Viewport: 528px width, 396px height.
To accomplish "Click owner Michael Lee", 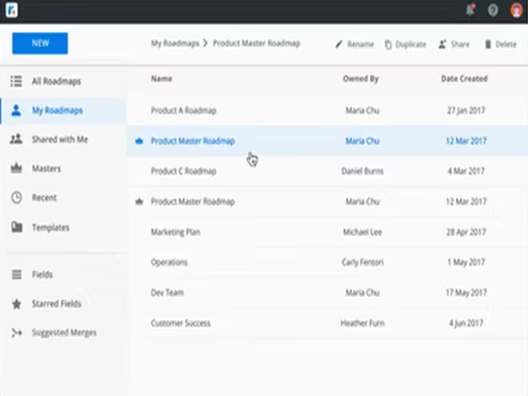I will click(x=362, y=232).
